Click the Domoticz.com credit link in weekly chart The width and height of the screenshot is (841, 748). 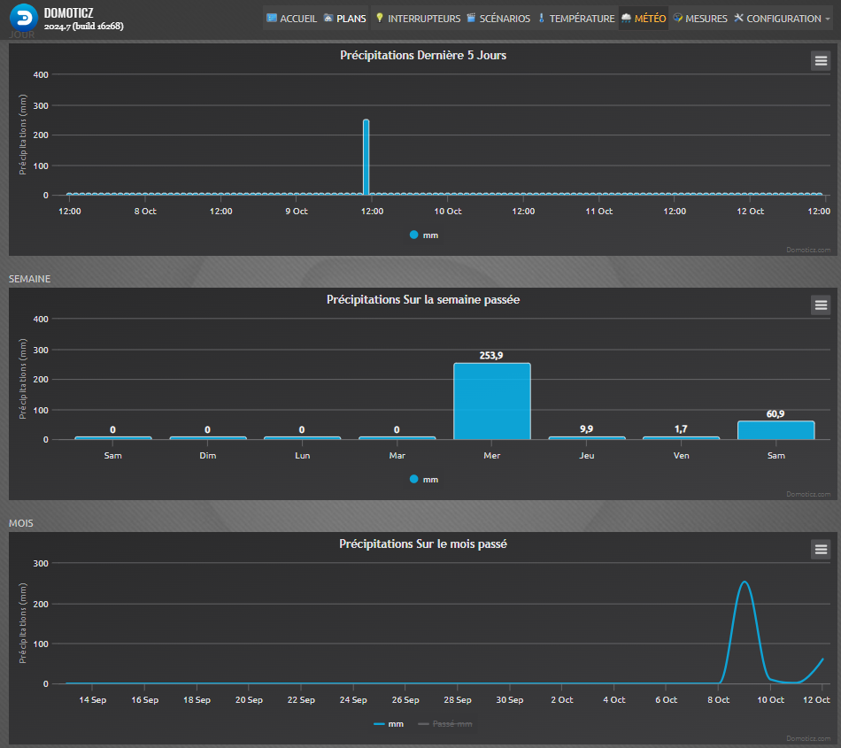point(808,494)
